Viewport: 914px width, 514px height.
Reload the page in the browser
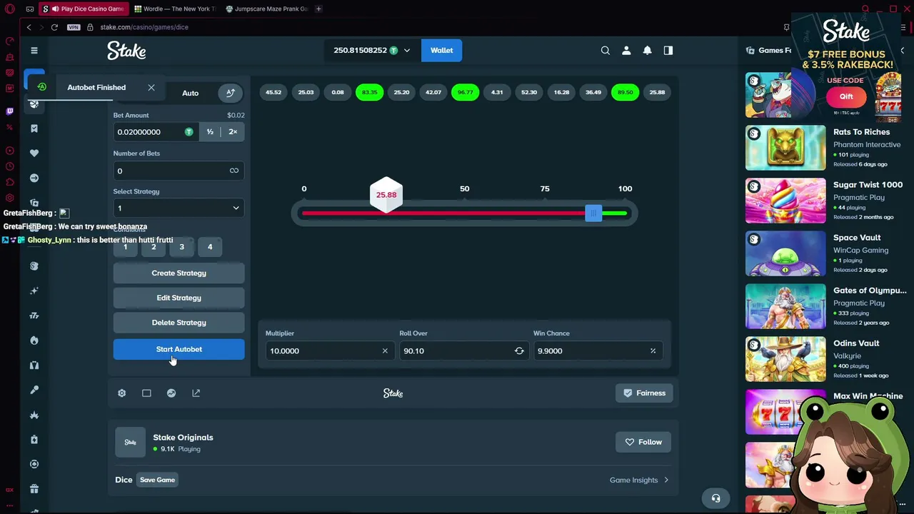coord(54,27)
